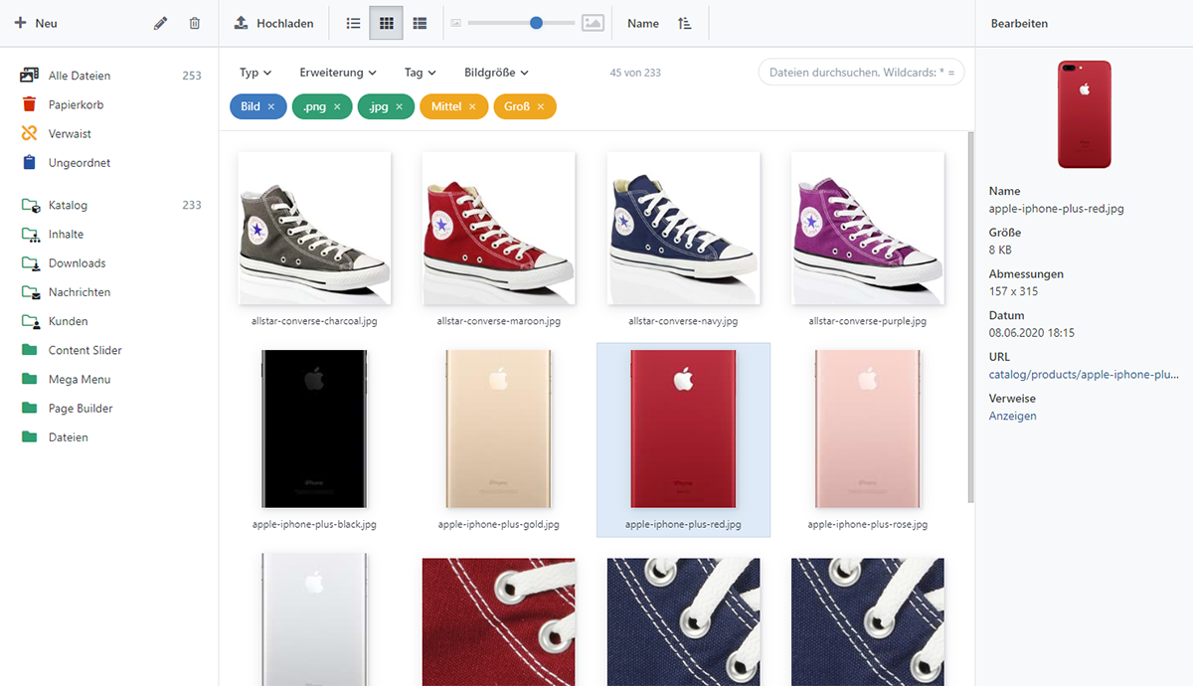Viewport: 1193px width, 686px height.
Task: Click the thumbnail size slider handle
Action: 536,23
